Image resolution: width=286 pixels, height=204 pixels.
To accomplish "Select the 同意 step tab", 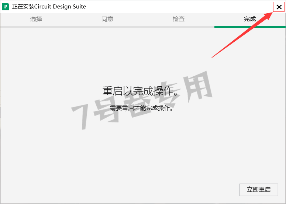I will tap(107, 19).
